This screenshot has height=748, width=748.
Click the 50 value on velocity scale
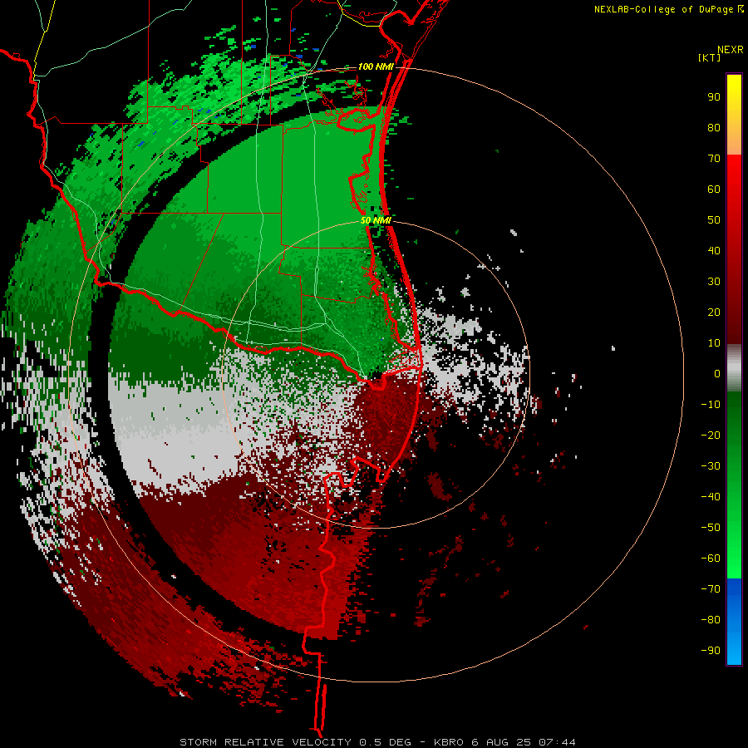pos(714,220)
